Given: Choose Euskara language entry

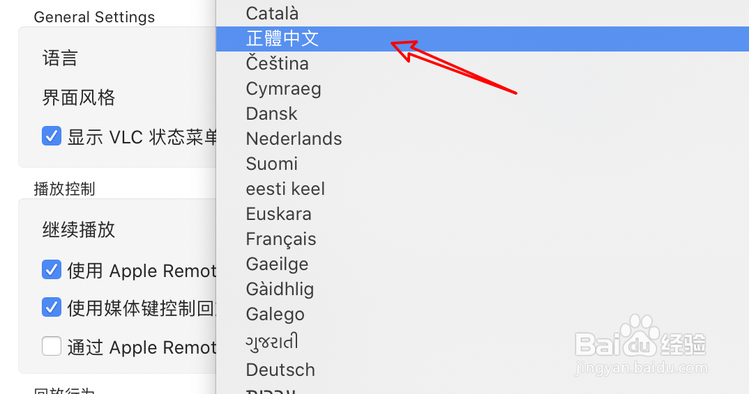Looking at the screenshot, I should pyautogui.click(x=278, y=214).
